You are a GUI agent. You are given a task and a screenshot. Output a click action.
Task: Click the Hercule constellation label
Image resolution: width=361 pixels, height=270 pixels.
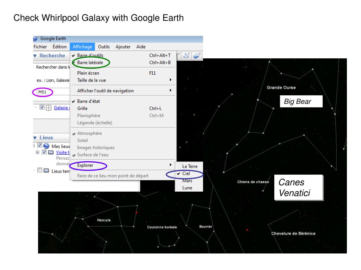[104, 220]
